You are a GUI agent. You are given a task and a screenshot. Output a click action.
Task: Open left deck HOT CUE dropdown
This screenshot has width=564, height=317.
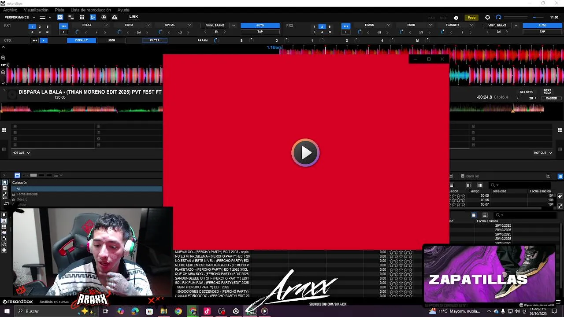(21, 153)
